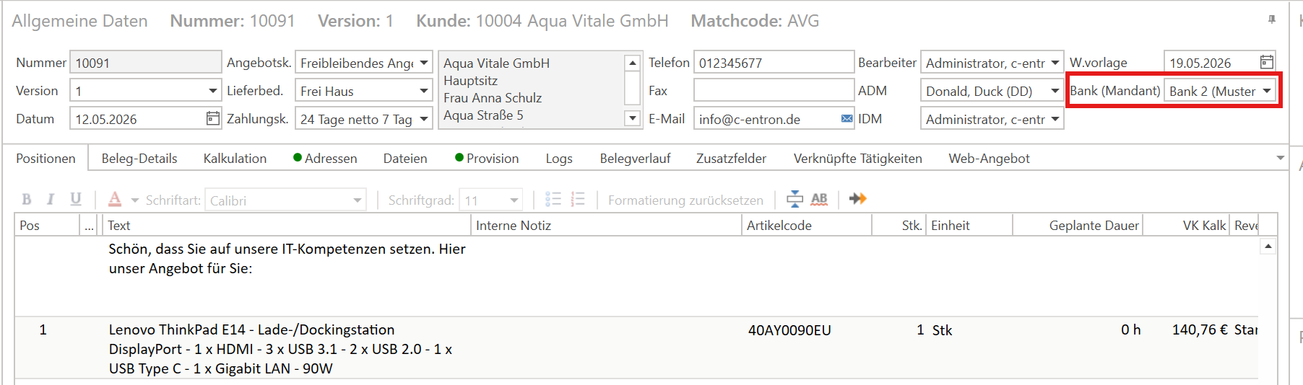Select the intro text 'Schön, dass Sie'
Screen dimensions: 1303x385
(x=287, y=259)
